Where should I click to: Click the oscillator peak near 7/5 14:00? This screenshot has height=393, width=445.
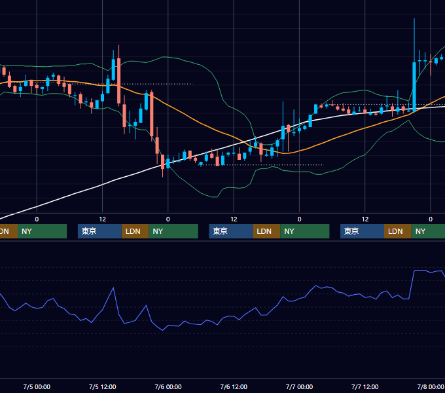coord(113,288)
